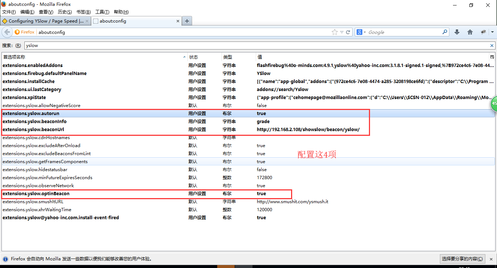Click the search field containing yslow
This screenshot has height=268, width=497.
pos(259,46)
